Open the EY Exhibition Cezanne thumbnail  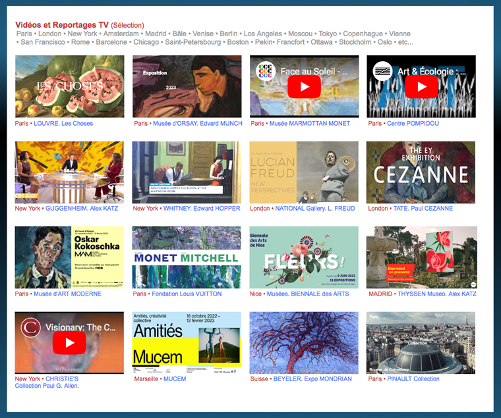point(421,172)
